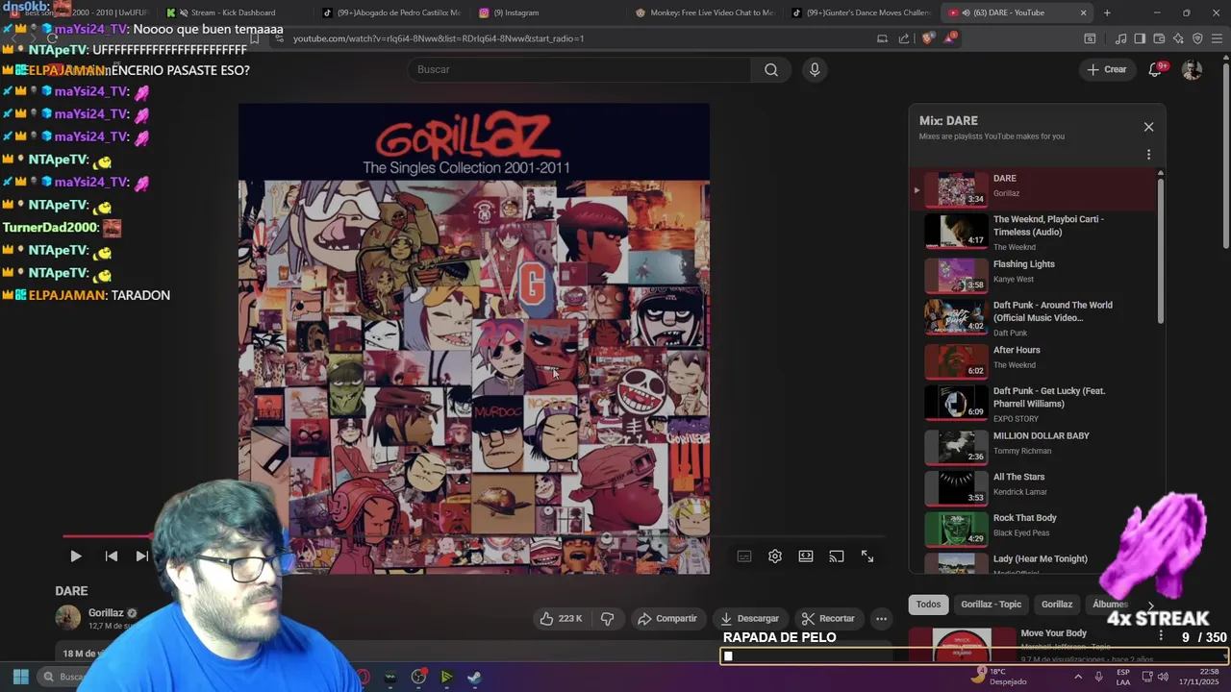This screenshot has height=692, width=1231.
Task: Click the browser address bar URL
Action: (439, 38)
